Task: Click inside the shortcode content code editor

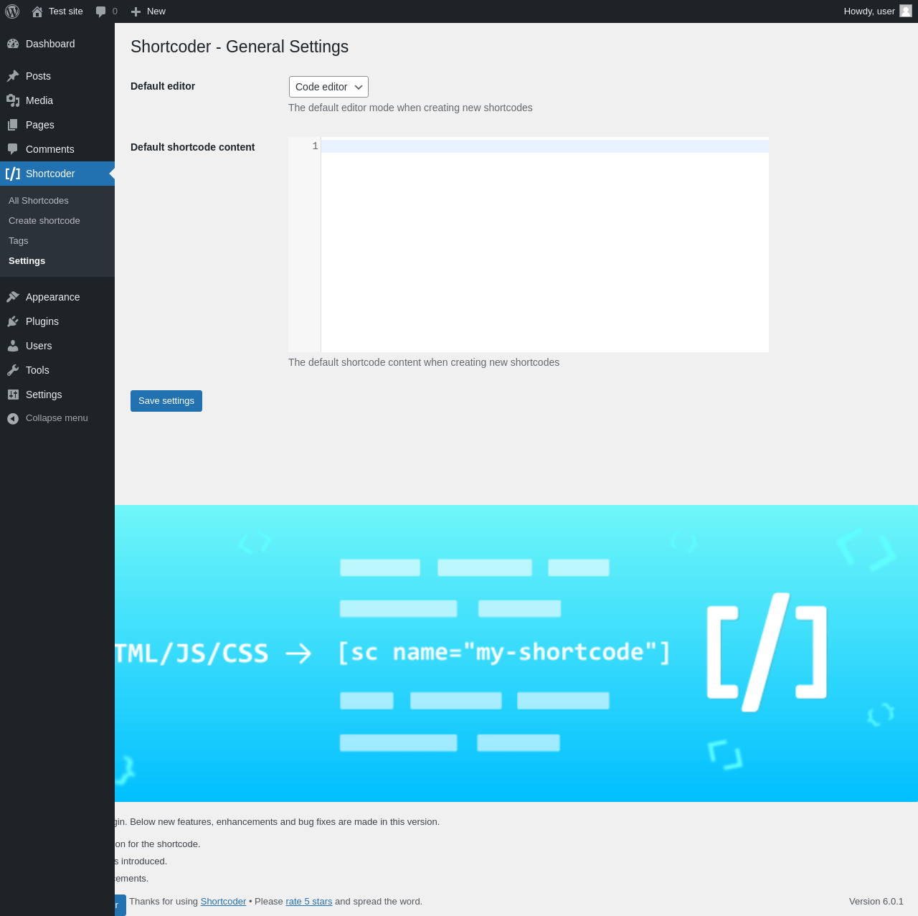Action: click(x=545, y=245)
